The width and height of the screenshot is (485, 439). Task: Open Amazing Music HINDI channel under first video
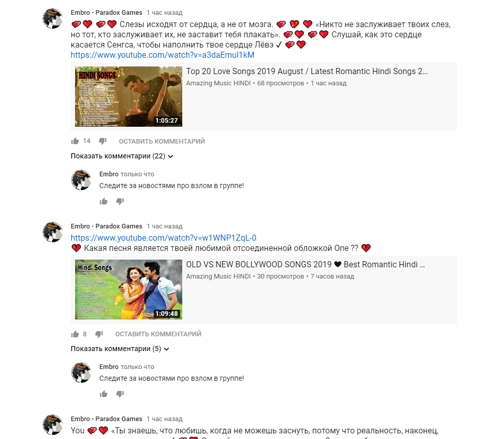[219, 83]
